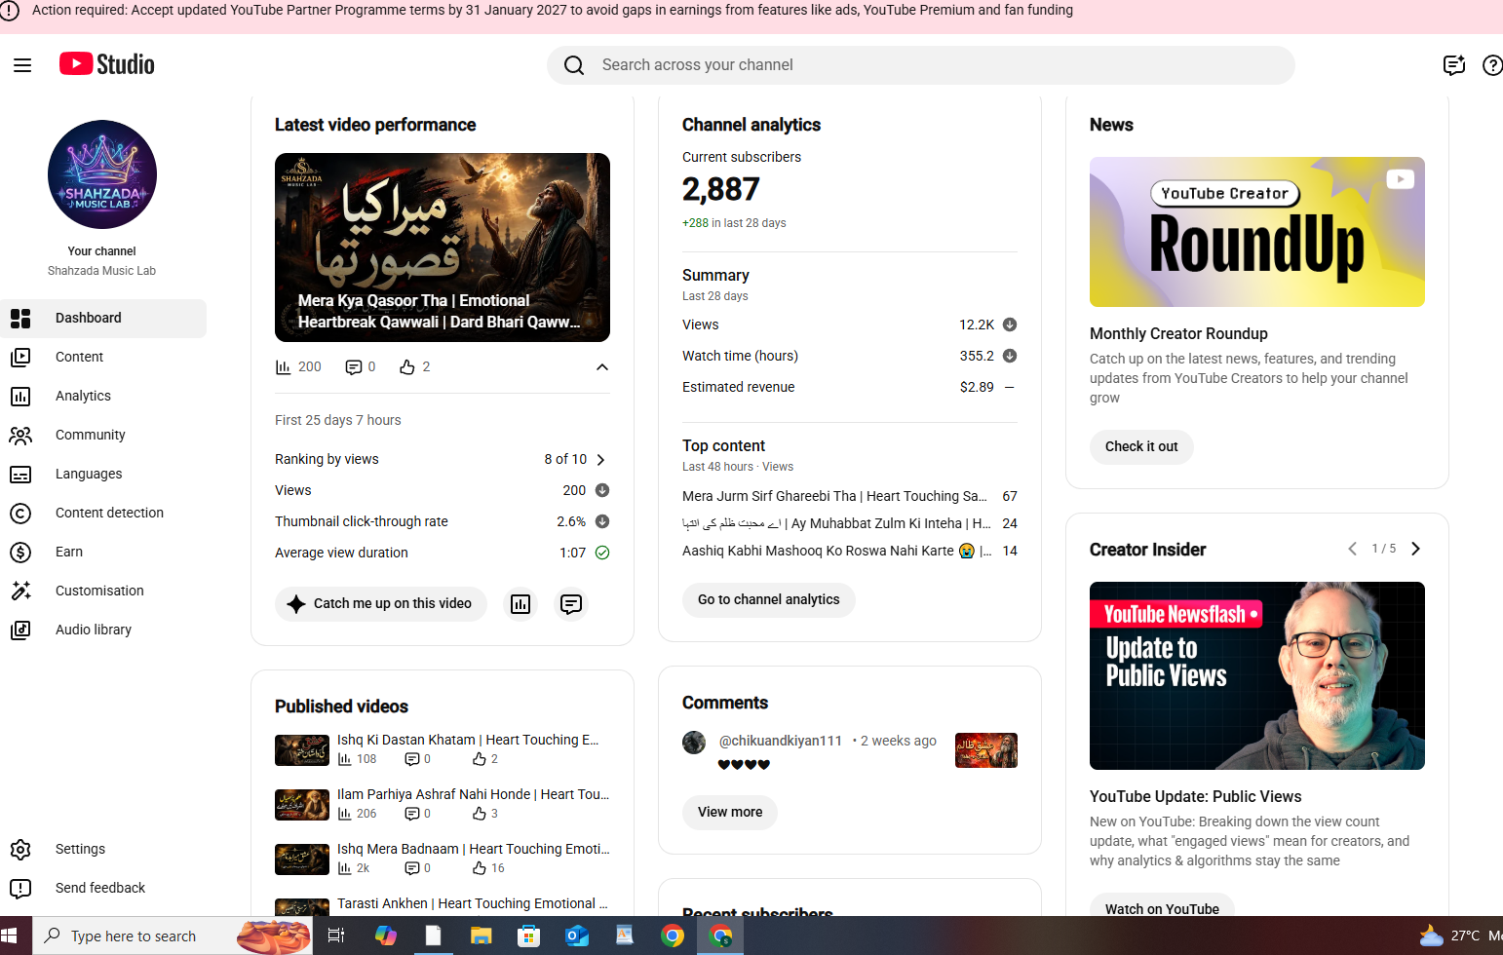Open Send feedback in the sidebar
The width and height of the screenshot is (1503, 955).
click(103, 889)
